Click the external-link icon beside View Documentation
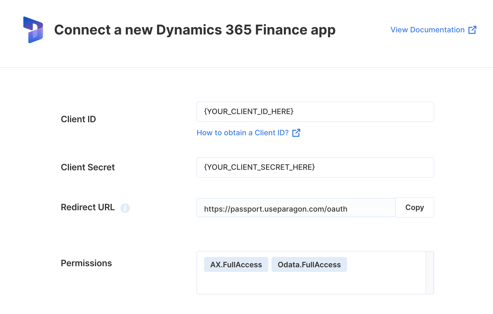493x314 pixels. (472, 30)
